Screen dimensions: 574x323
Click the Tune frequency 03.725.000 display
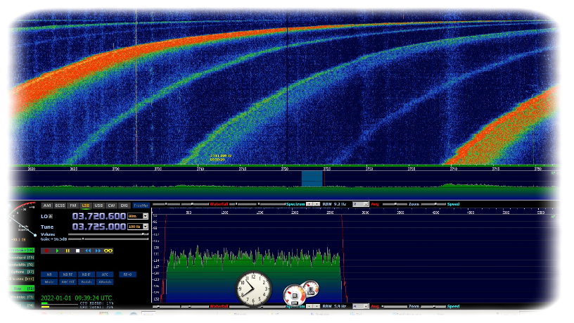click(x=99, y=227)
